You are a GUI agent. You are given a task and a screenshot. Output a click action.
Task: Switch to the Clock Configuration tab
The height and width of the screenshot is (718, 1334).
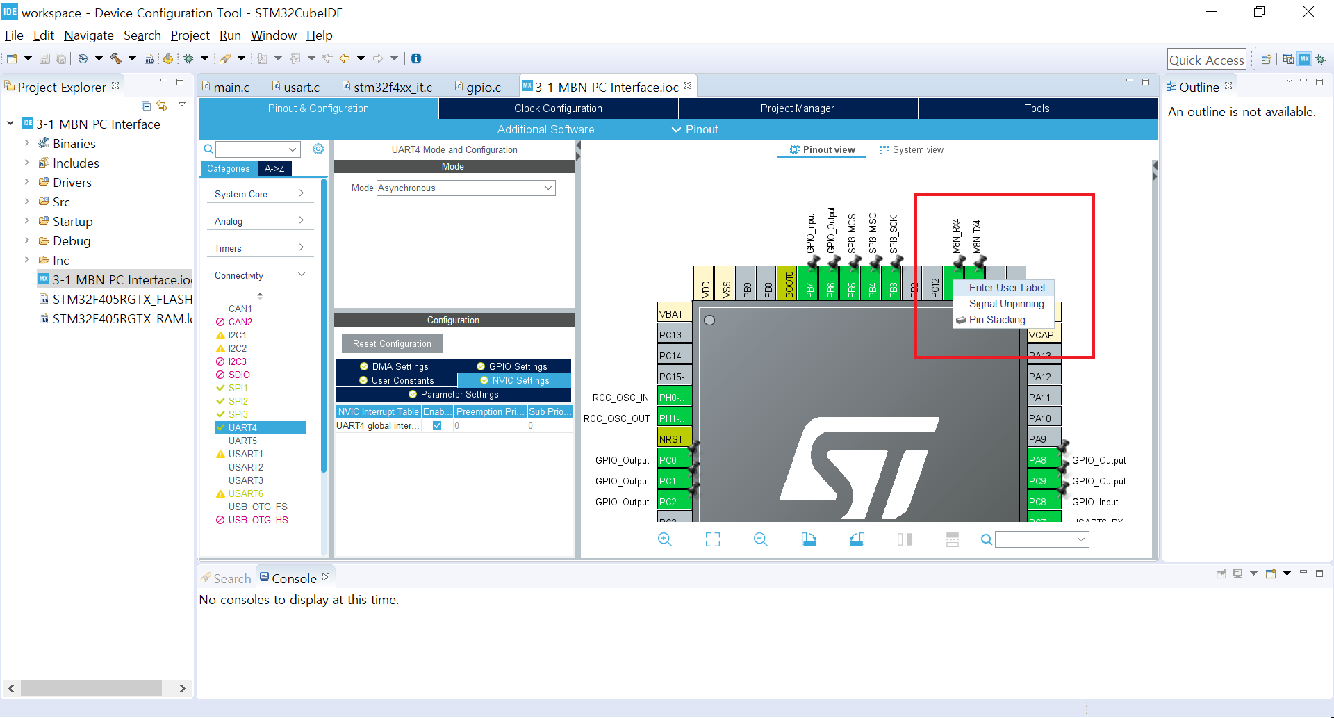(558, 108)
